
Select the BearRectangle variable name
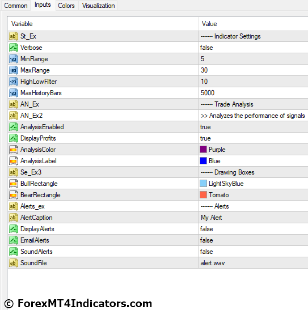[x=40, y=195]
